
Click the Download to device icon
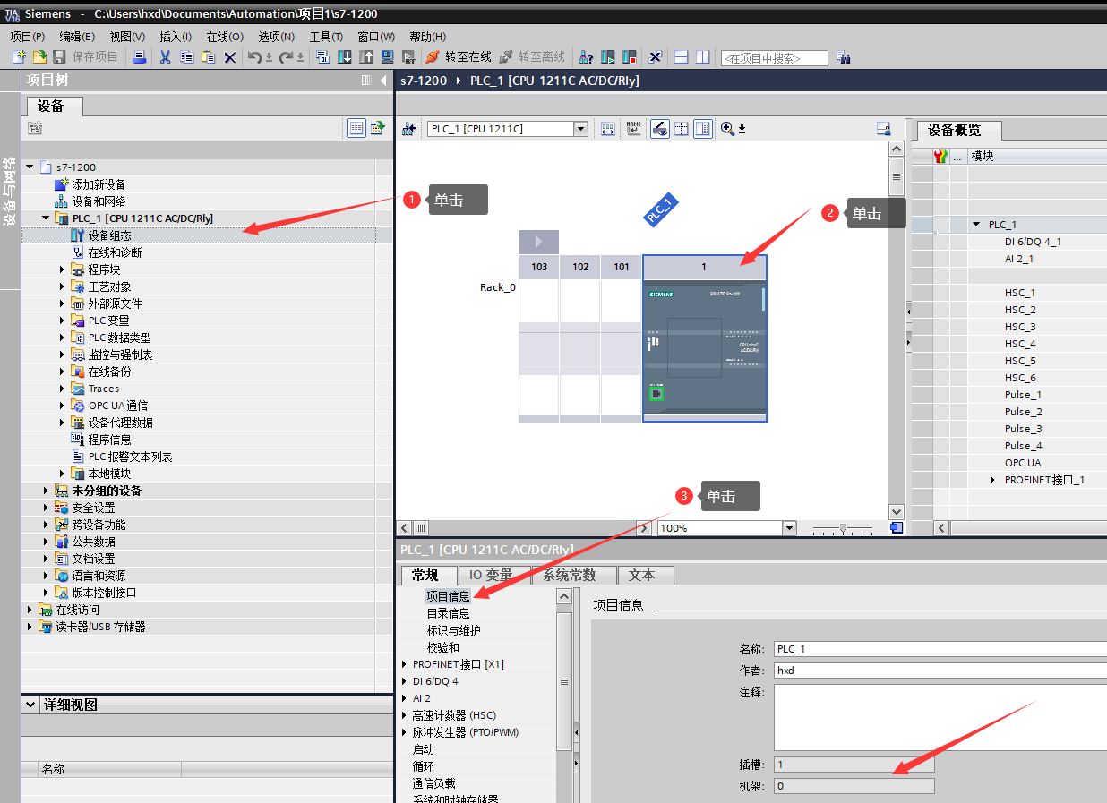345,57
